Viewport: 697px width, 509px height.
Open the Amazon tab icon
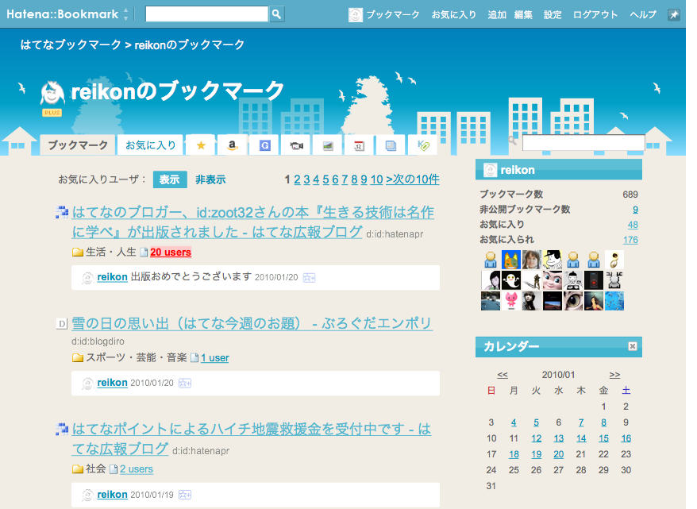pyautogui.click(x=232, y=145)
